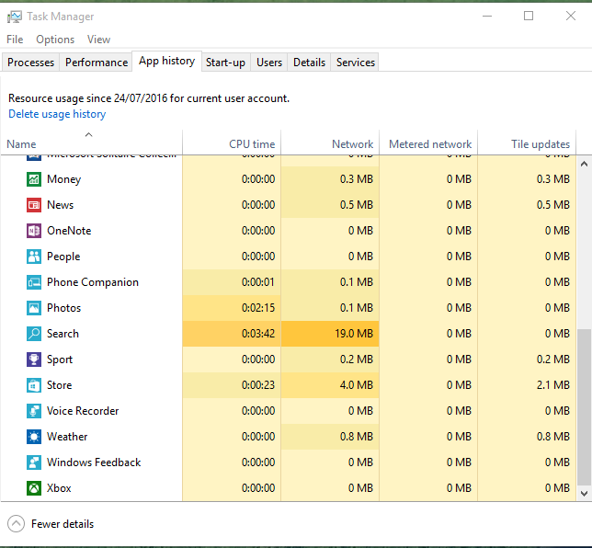Click the OneNote app icon
The height and width of the screenshot is (548, 592).
click(x=34, y=231)
